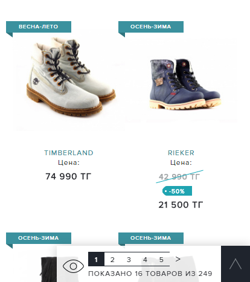The image size is (250, 282).
Task: Click the Весна-Лето label on Timberland boots
Action: 39,27
